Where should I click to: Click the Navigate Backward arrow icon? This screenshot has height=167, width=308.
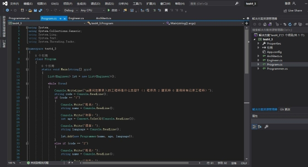tap(7, 10)
